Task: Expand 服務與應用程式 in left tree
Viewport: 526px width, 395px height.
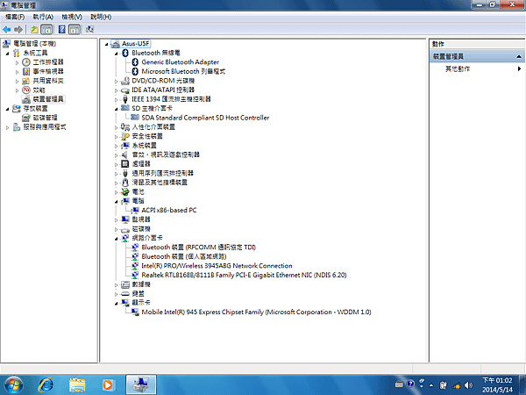Action: [7, 127]
